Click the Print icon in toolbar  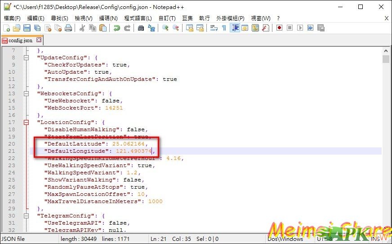(68, 28)
